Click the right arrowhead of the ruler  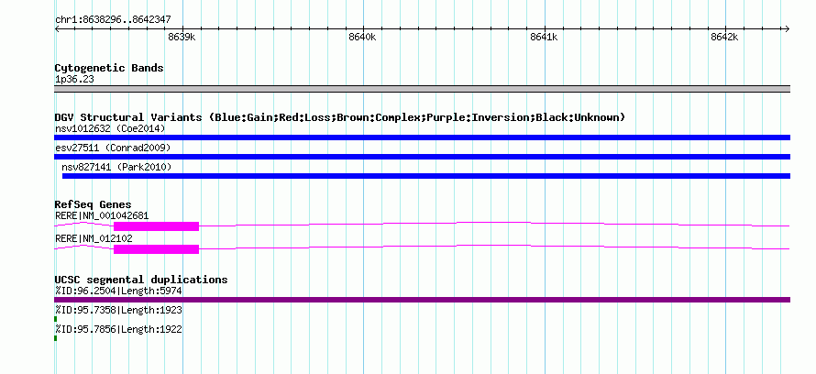tap(787, 29)
